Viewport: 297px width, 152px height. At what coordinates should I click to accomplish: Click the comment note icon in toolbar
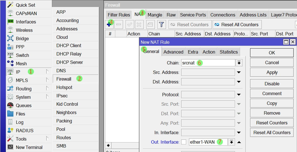[x=150, y=25]
